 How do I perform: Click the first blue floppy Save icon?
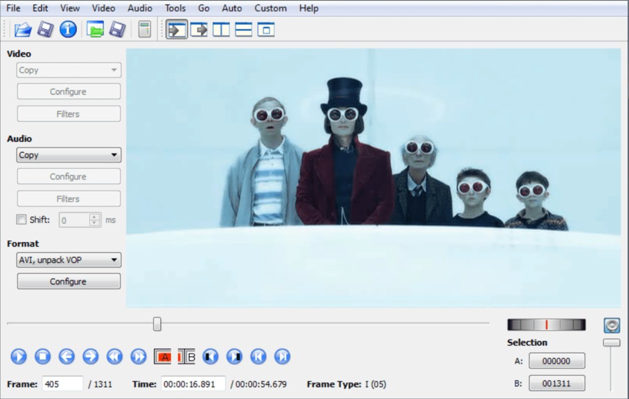46,30
